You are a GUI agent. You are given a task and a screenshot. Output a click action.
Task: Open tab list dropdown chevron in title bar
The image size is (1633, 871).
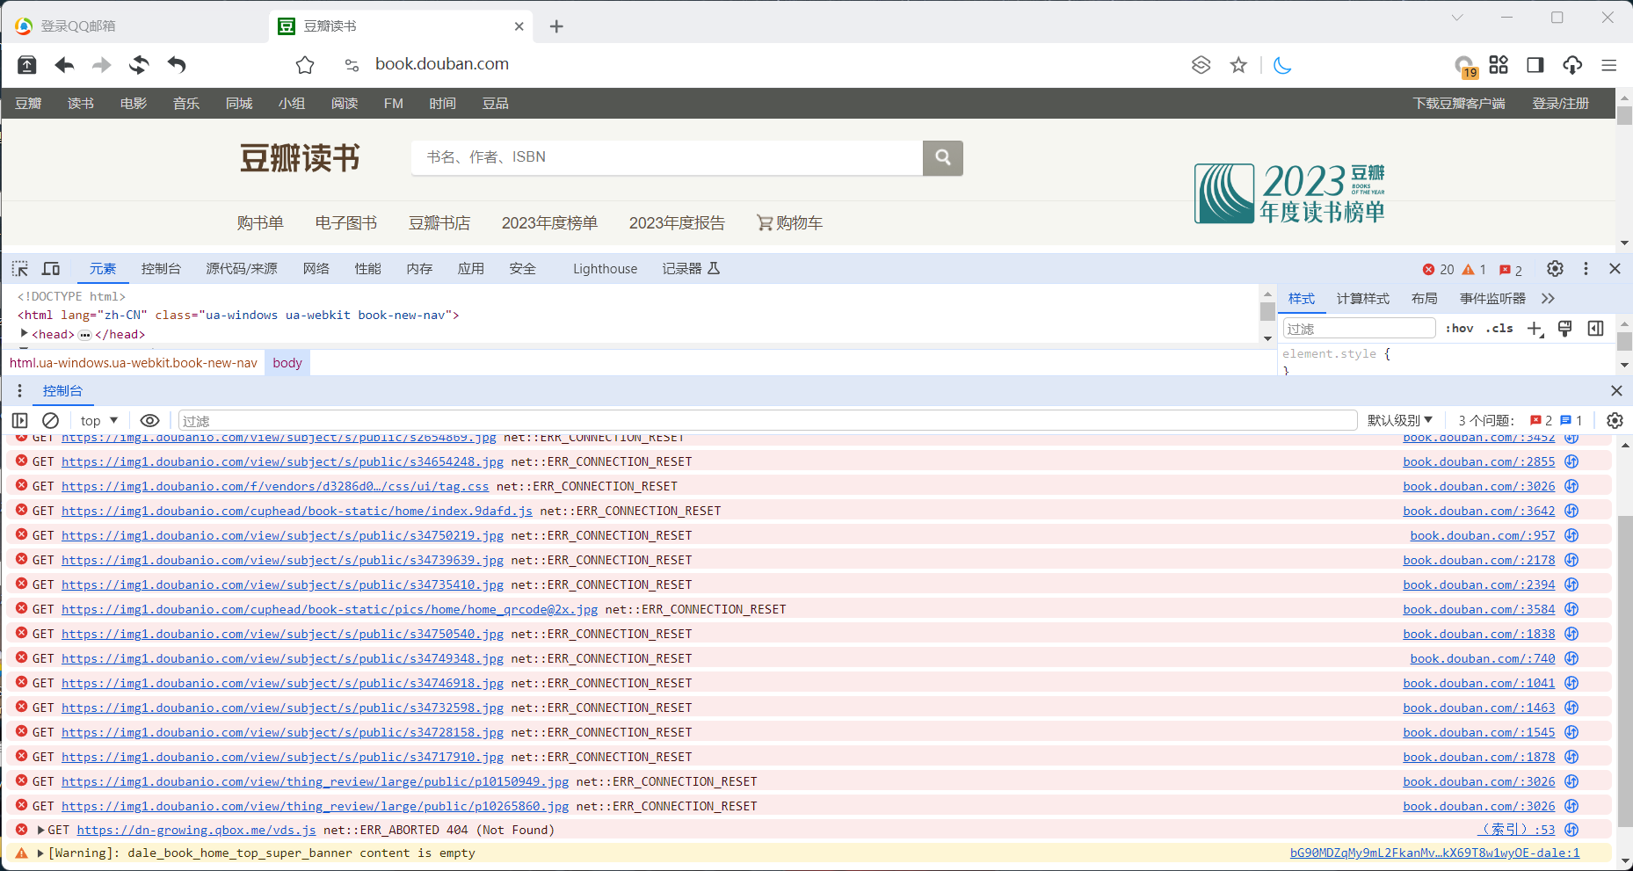click(1457, 18)
